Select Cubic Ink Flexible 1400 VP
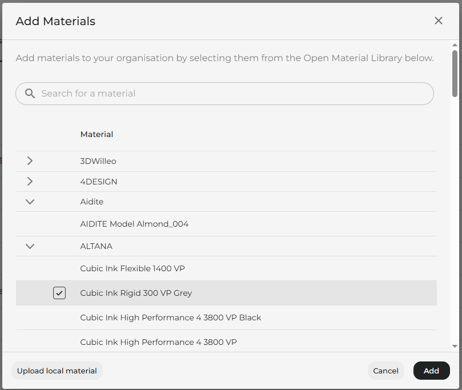 point(226,268)
